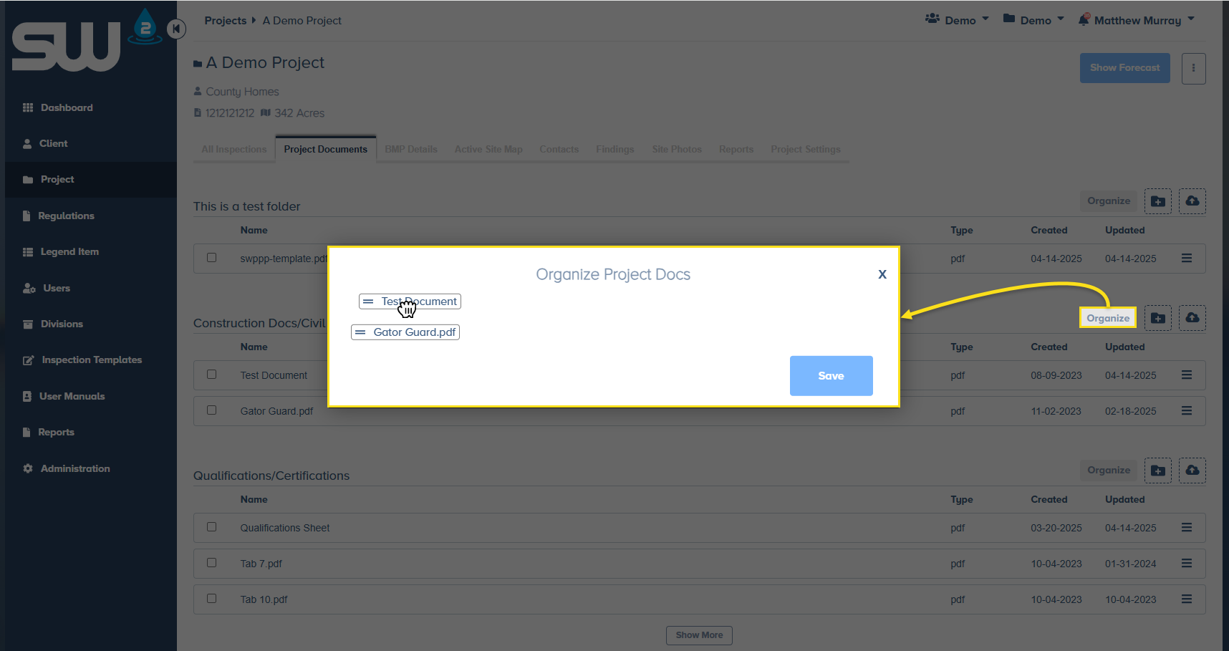Screen dimensions: 1229x651
Task: Open the notifications bell icon
Action: click(1084, 20)
